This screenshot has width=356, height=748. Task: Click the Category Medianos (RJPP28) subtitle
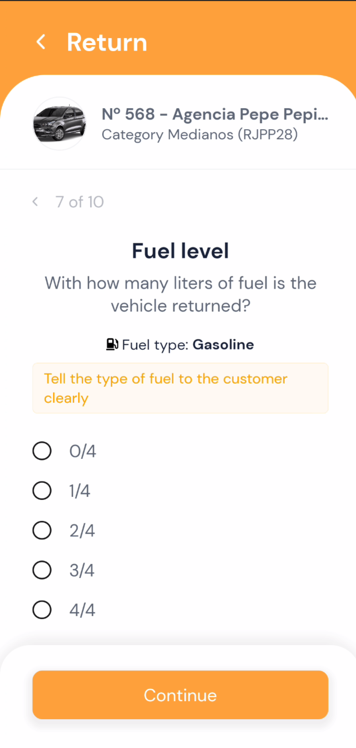[200, 135]
